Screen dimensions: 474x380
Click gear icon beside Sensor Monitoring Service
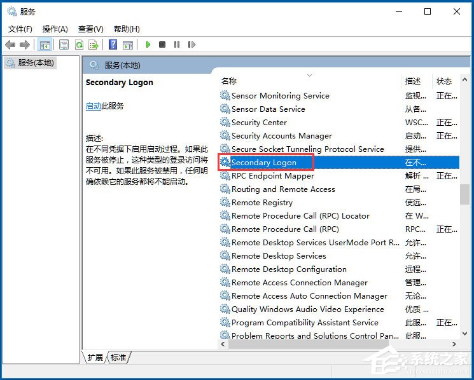(x=225, y=96)
